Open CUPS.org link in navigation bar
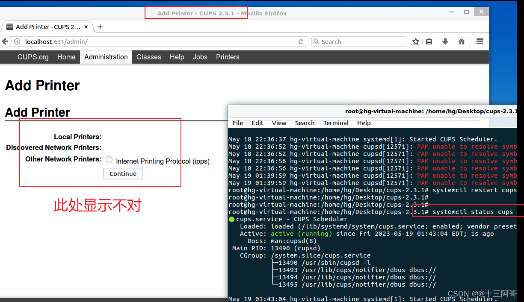 (x=33, y=57)
